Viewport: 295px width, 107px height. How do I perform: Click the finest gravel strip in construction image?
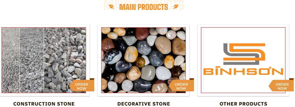(11, 60)
